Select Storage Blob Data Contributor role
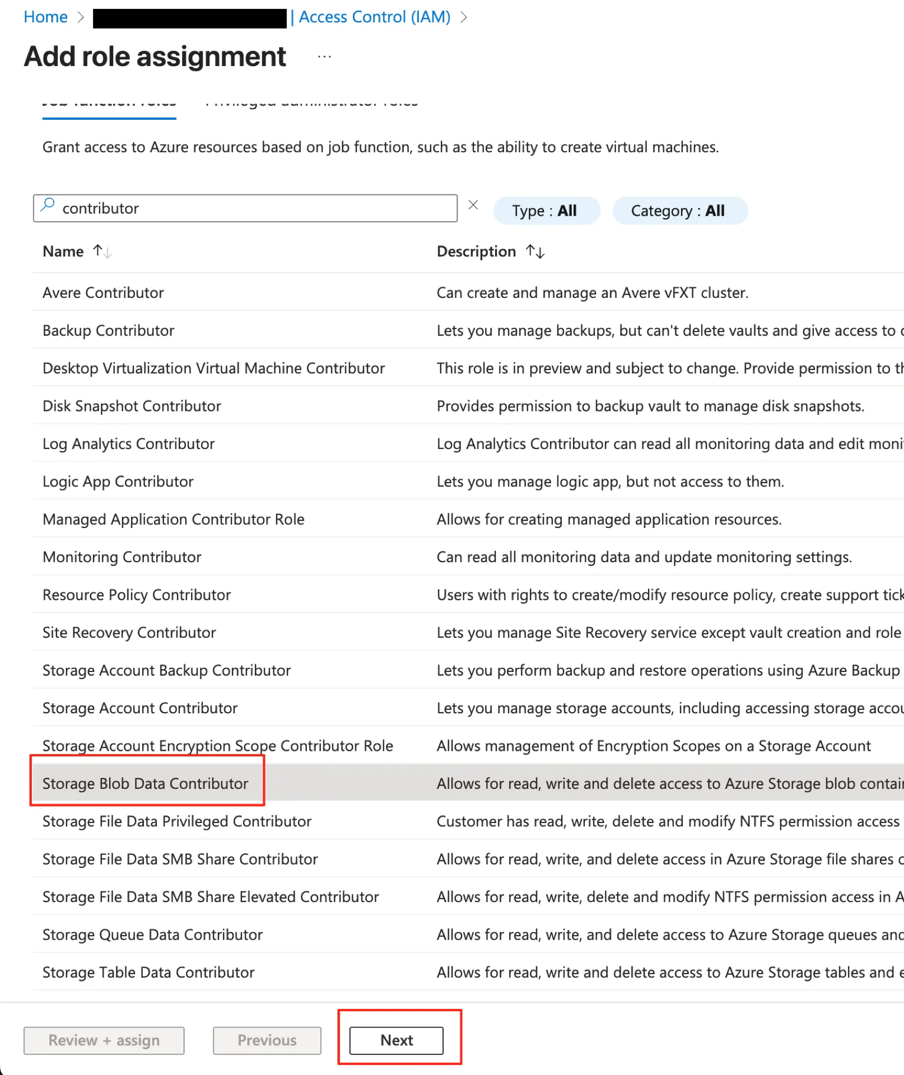 (x=145, y=783)
